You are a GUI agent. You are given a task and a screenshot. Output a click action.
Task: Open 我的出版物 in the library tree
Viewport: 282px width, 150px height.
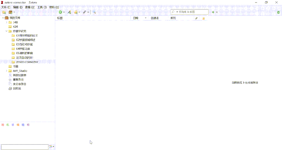(19, 75)
